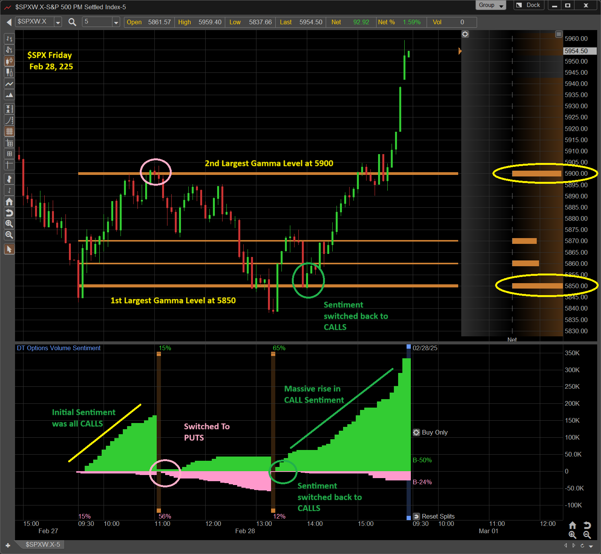Click the orange 5850 gamma bar
601x554 pixels.
[x=537, y=286]
